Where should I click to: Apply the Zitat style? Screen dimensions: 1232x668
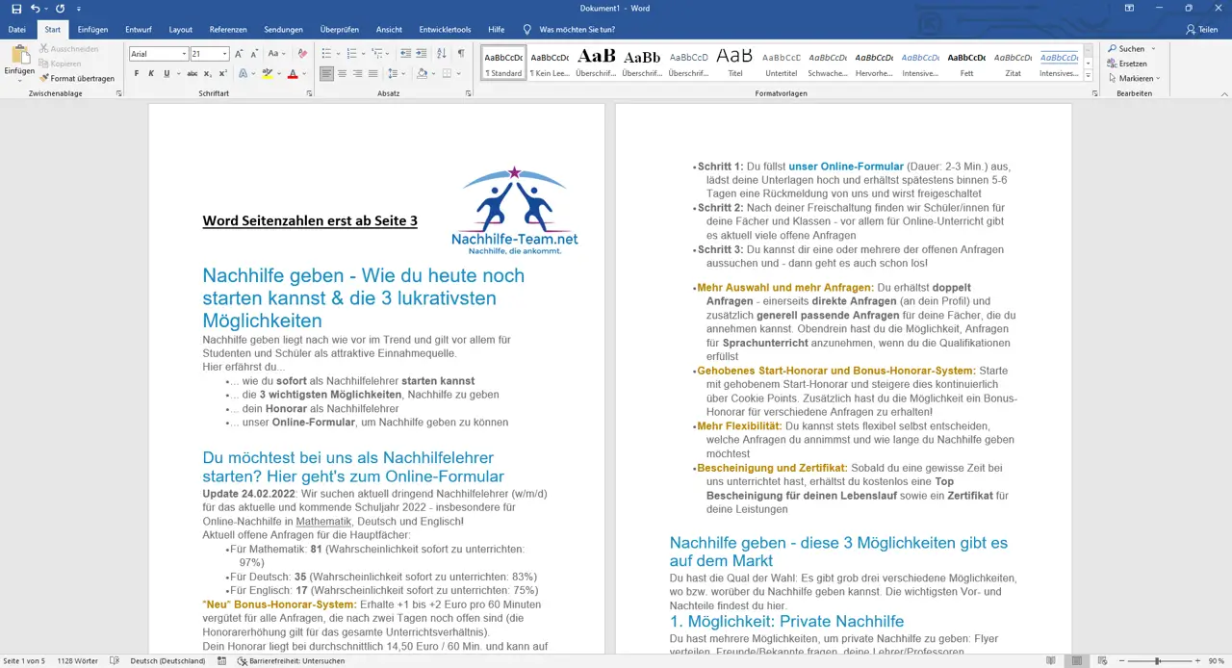click(1013, 63)
